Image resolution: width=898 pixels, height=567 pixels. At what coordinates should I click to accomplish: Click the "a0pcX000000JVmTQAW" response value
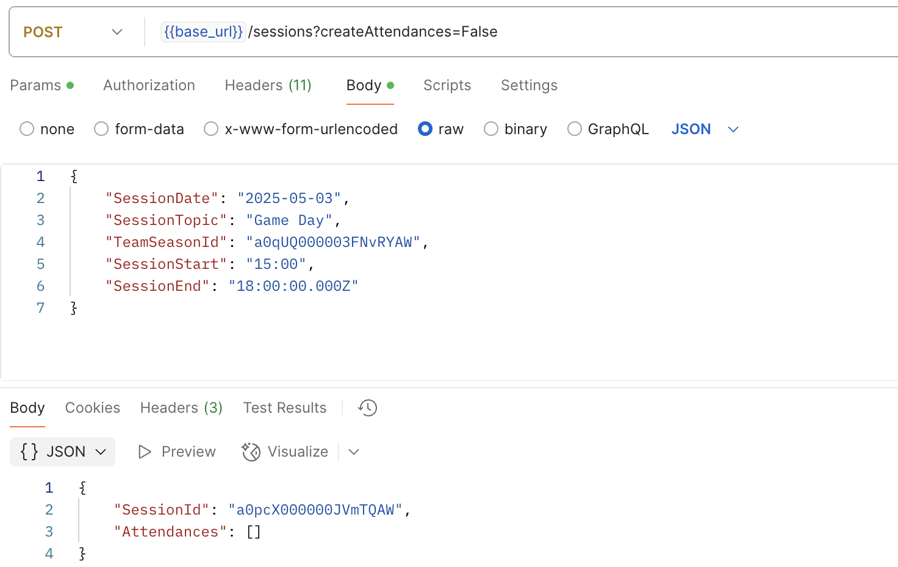click(315, 510)
